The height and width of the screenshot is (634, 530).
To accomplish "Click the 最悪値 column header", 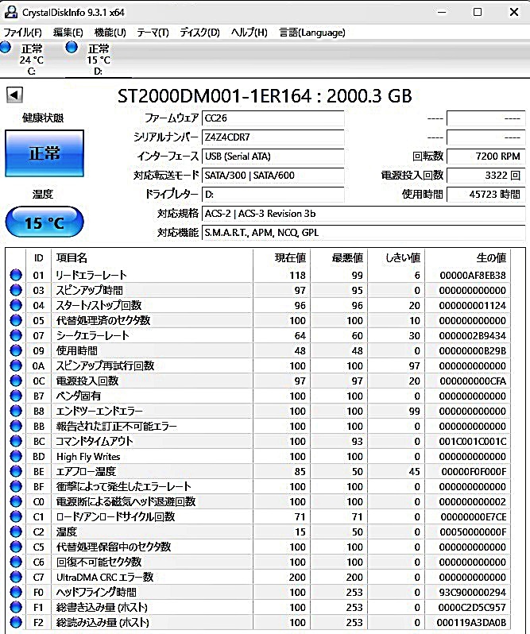I will tap(339, 257).
